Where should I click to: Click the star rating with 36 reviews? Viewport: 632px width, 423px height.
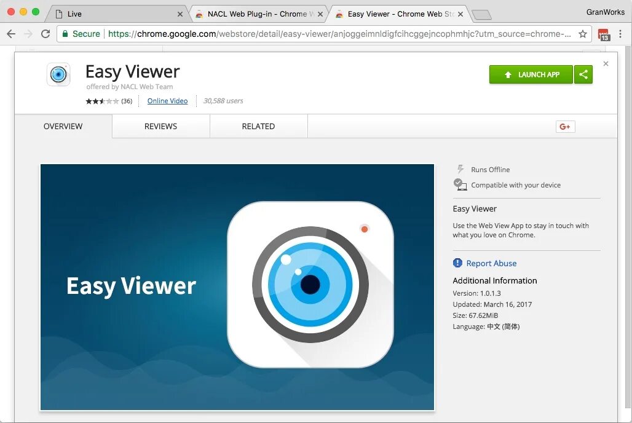(109, 101)
